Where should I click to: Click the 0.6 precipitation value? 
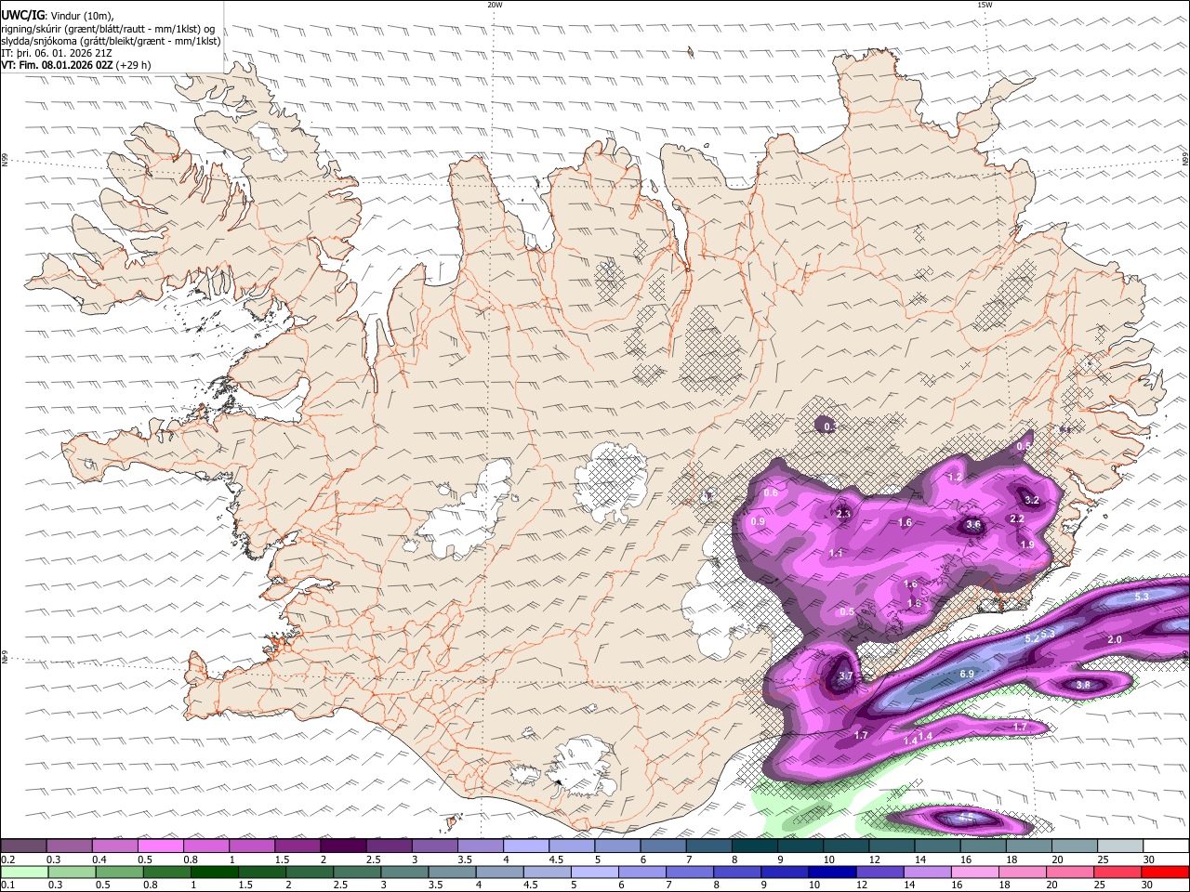click(771, 493)
